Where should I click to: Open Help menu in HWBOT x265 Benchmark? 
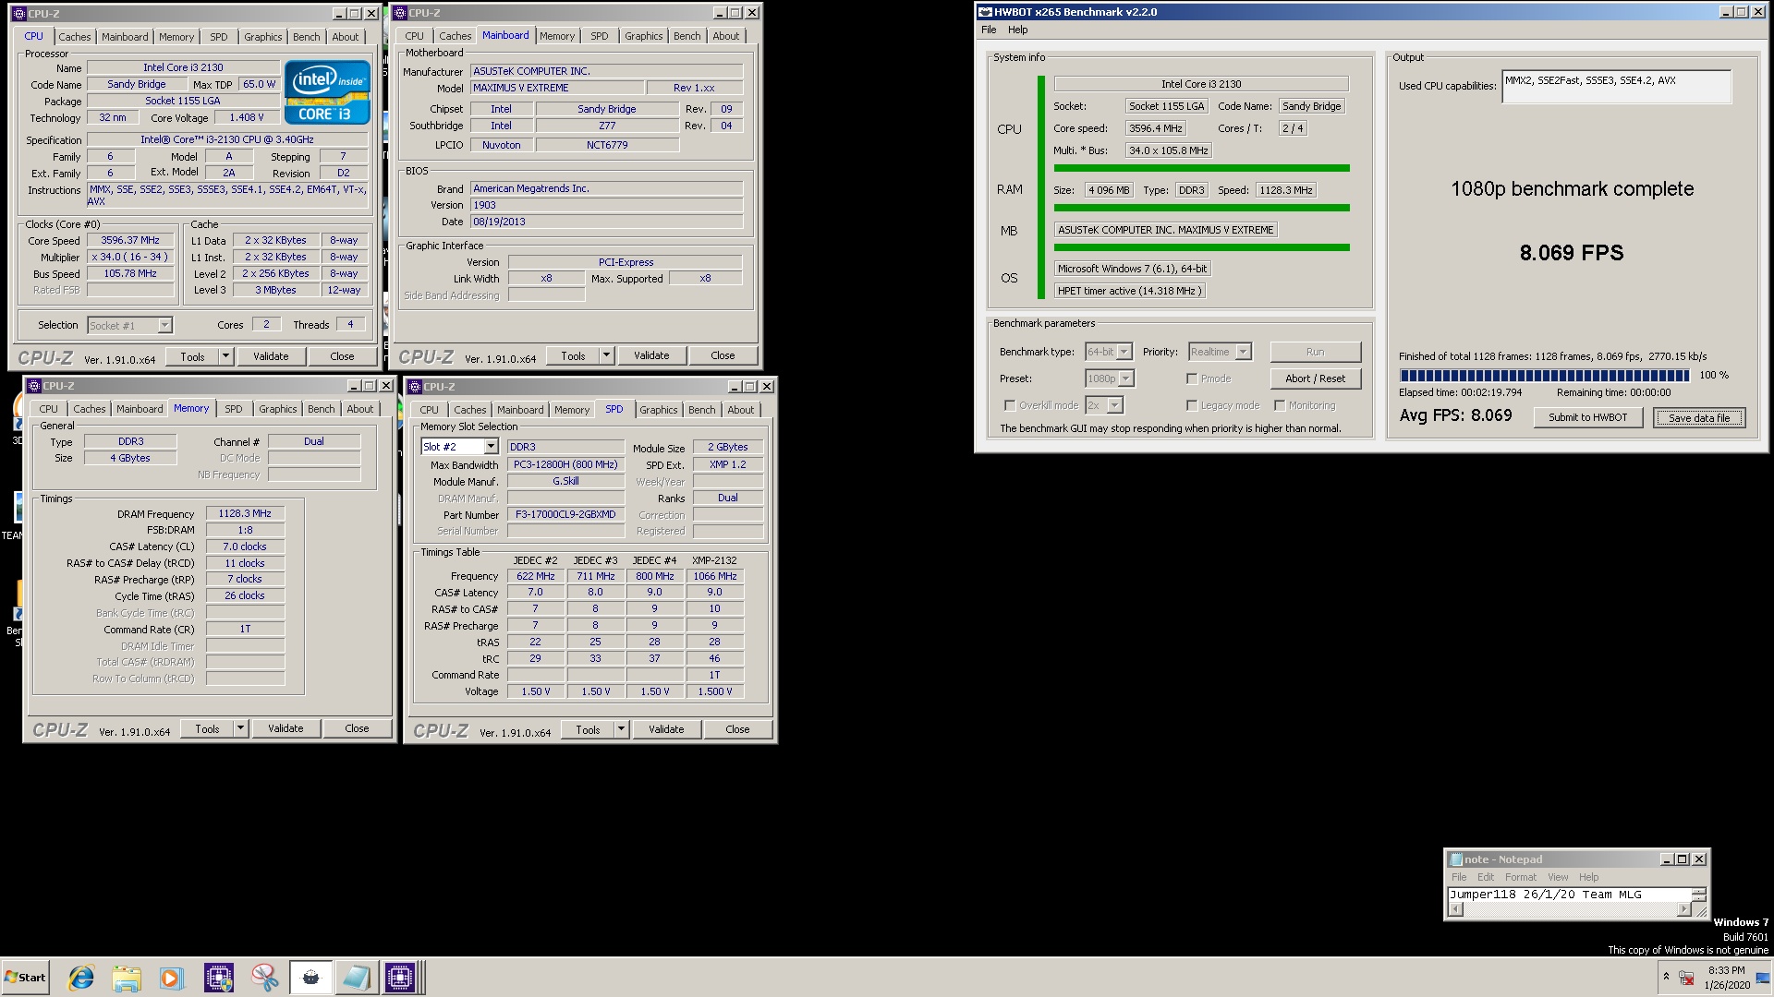coord(1017,30)
